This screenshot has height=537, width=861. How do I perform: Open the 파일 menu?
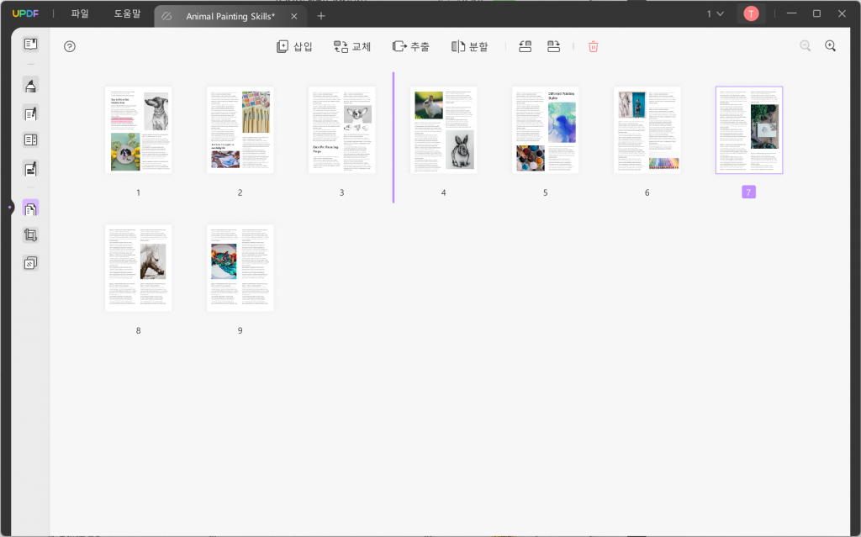[x=79, y=14]
